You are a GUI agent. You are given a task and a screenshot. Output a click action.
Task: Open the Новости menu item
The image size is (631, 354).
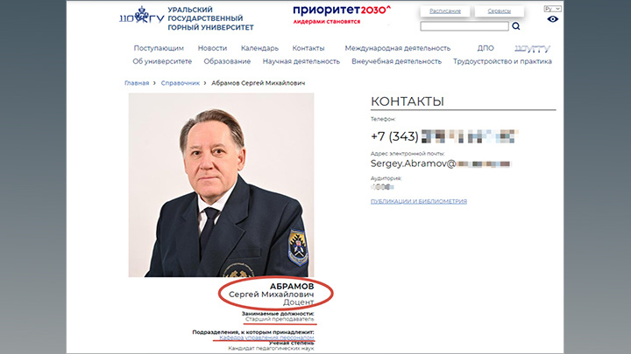212,48
